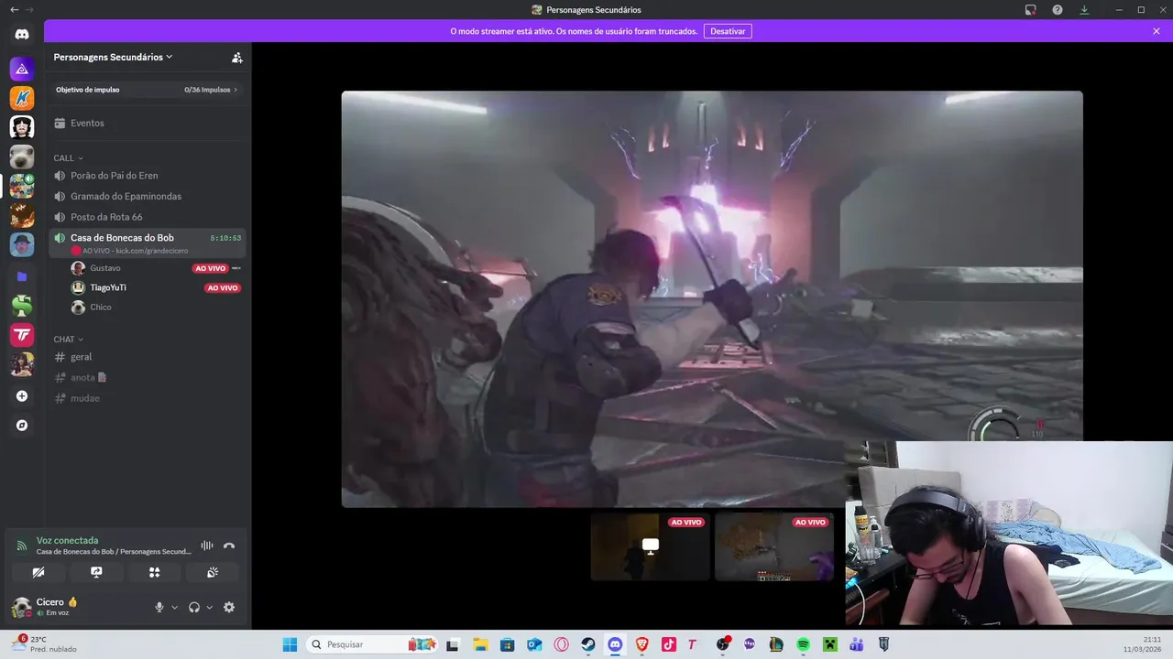Open the Eventos calendar icon
Image resolution: width=1173 pixels, height=659 pixels.
coord(60,124)
